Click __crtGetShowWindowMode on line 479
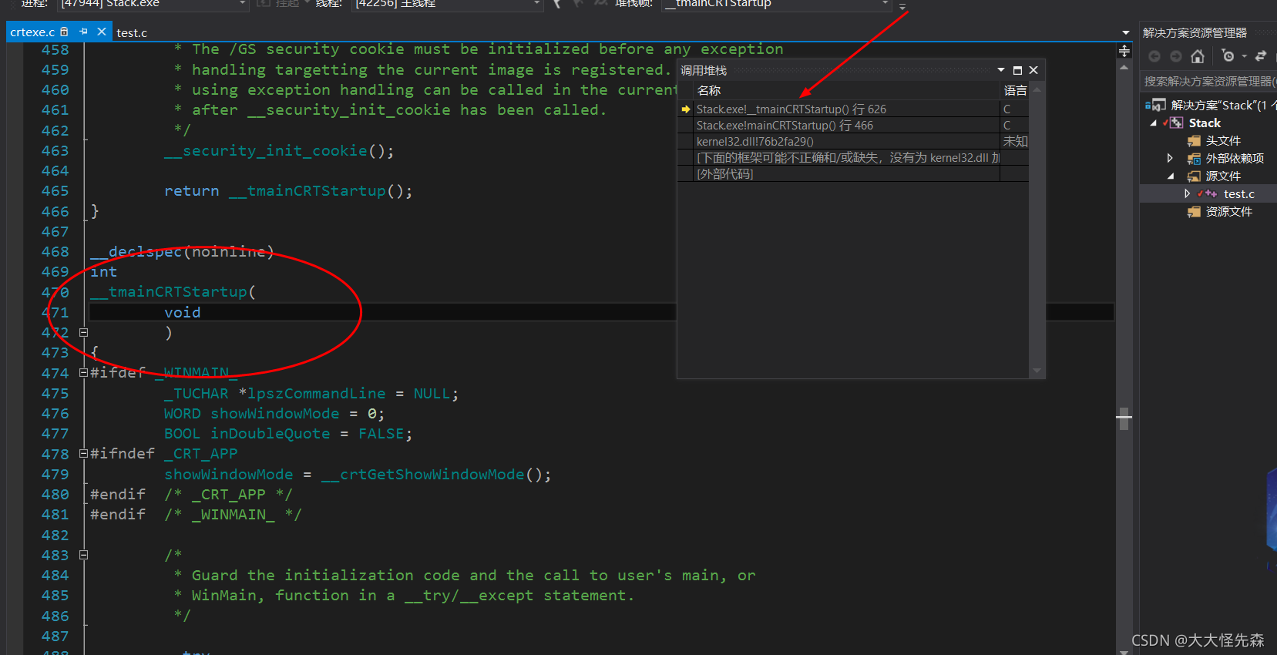 [x=423, y=475]
